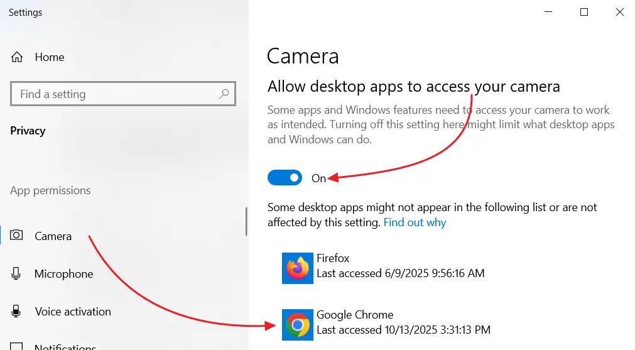This screenshot has height=350, width=635.
Task: Maximize the Settings window
Action: tap(584, 12)
